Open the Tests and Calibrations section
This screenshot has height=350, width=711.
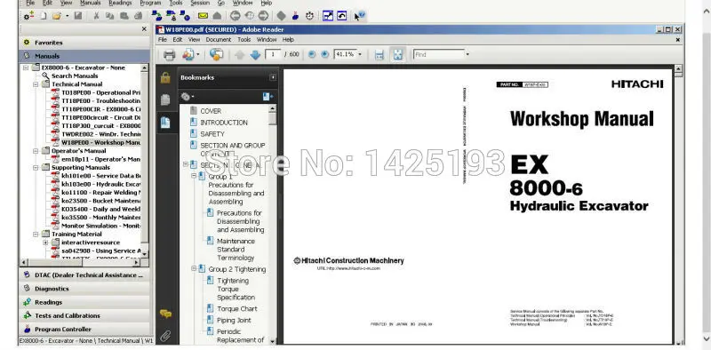click(x=84, y=315)
